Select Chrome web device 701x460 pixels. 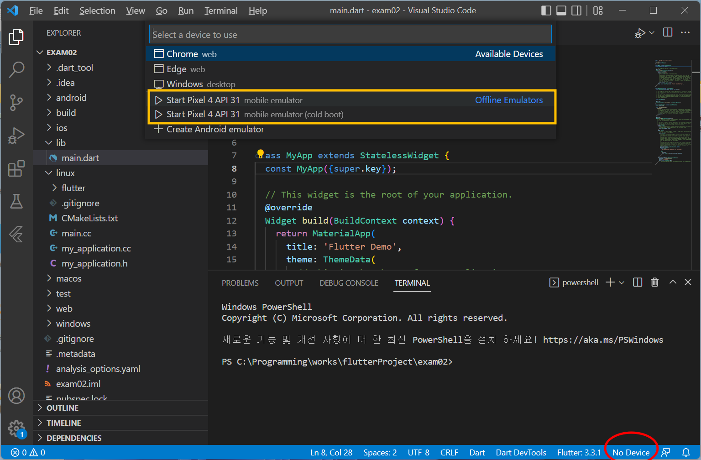350,54
